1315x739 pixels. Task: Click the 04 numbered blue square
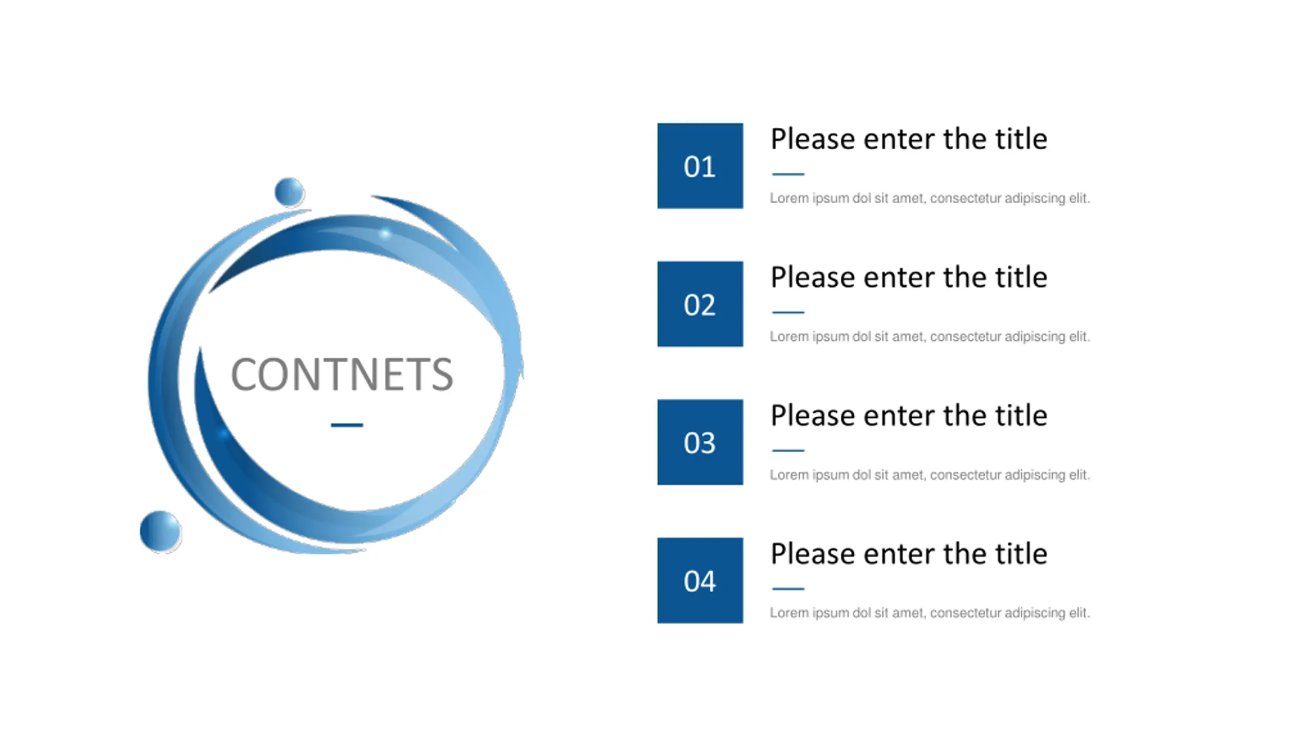click(700, 580)
